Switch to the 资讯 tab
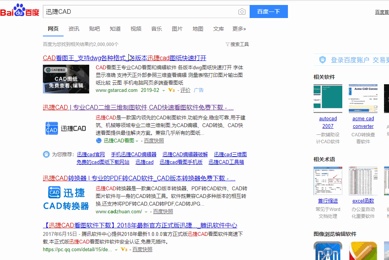Image resolution: width=389 pixels, height=260 pixels. click(74, 29)
